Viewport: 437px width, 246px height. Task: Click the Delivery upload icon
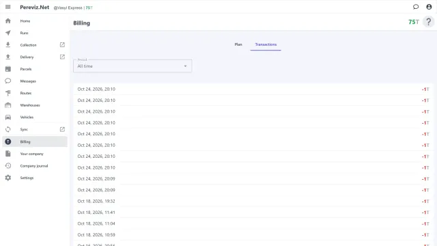point(8,57)
